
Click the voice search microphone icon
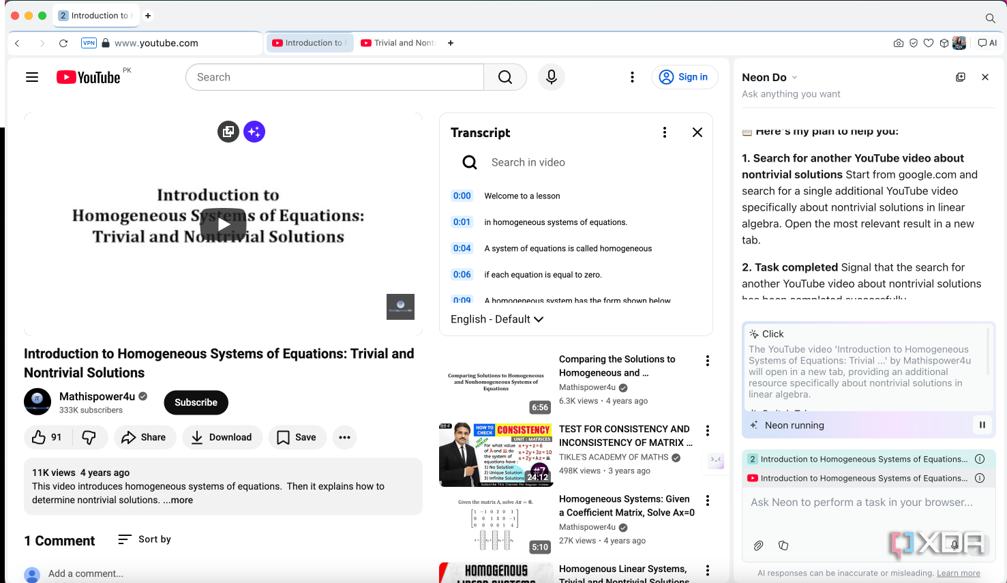point(552,77)
